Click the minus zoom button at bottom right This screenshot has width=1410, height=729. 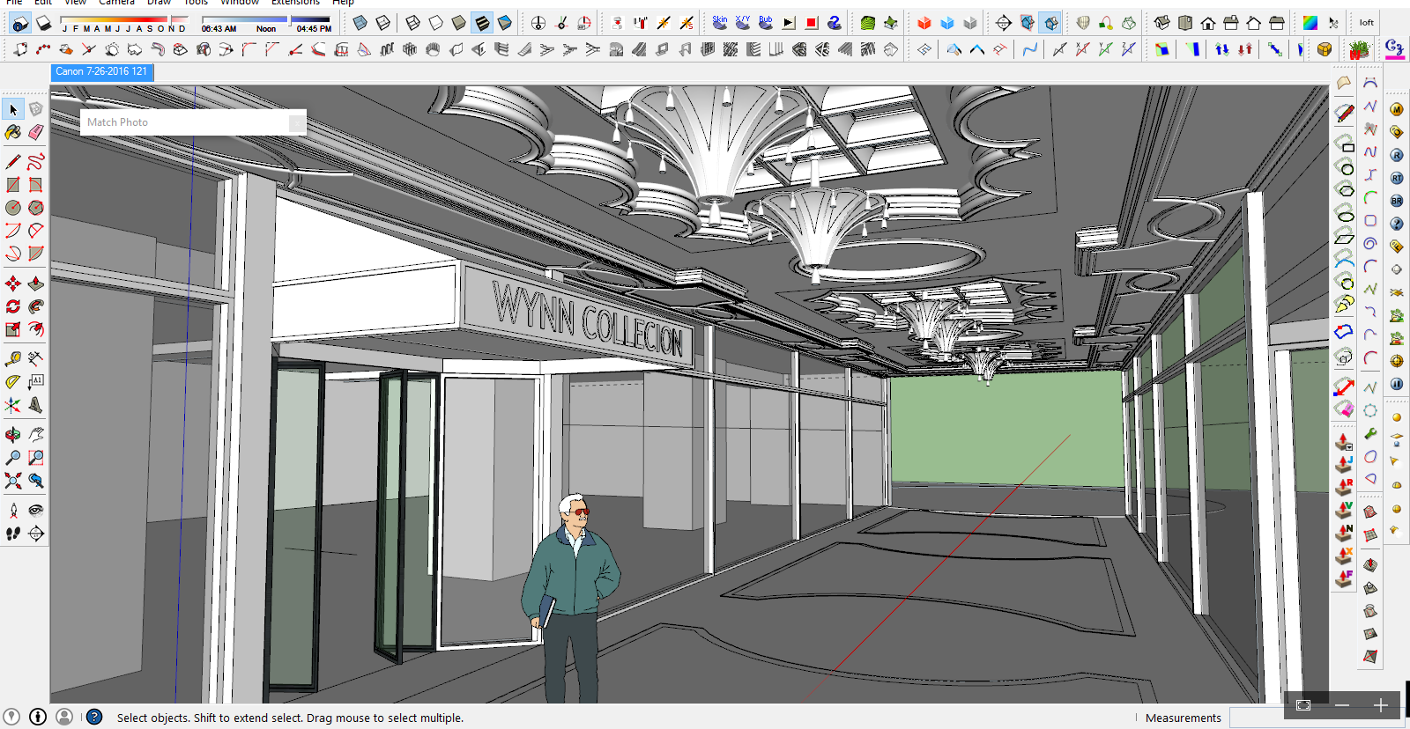(1341, 705)
